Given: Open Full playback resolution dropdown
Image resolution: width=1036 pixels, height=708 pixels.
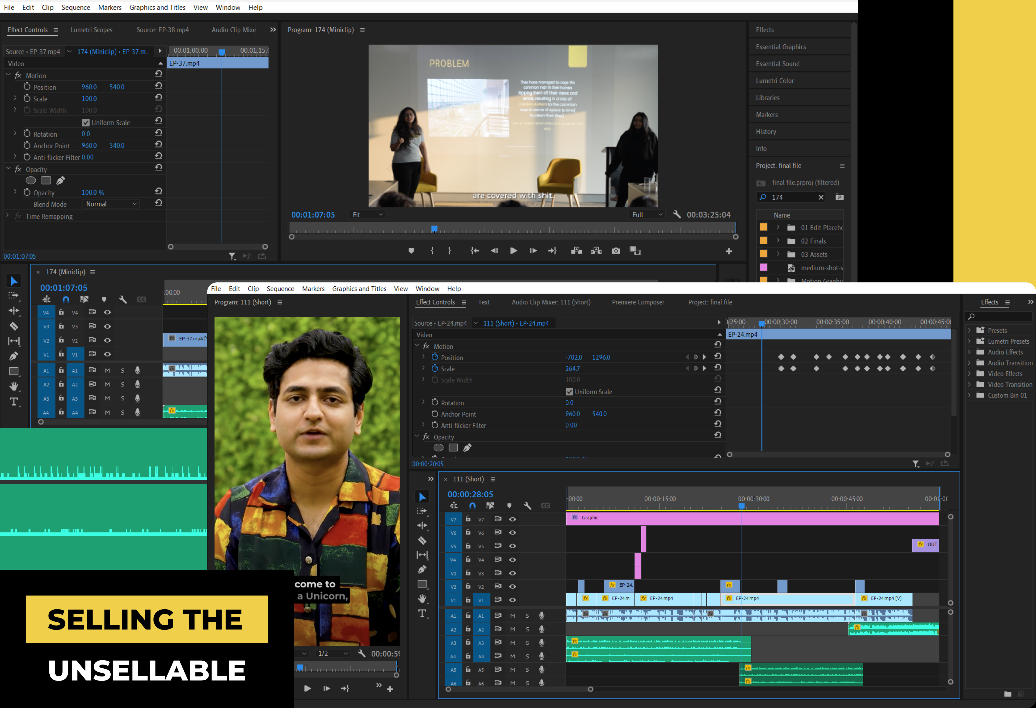Looking at the screenshot, I should tap(647, 215).
